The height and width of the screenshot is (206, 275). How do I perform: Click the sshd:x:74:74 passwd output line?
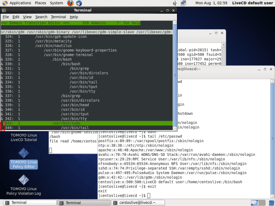169,168
